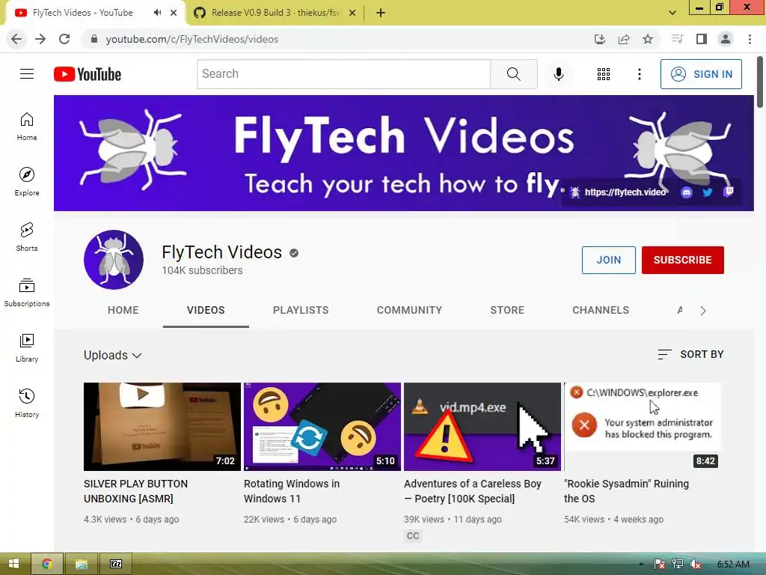The width and height of the screenshot is (766, 575).
Task: Open History in the sidebar
Action: coord(27,404)
